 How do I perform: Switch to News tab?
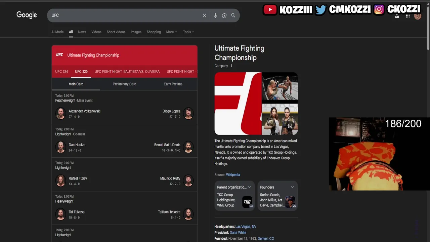(x=82, y=32)
